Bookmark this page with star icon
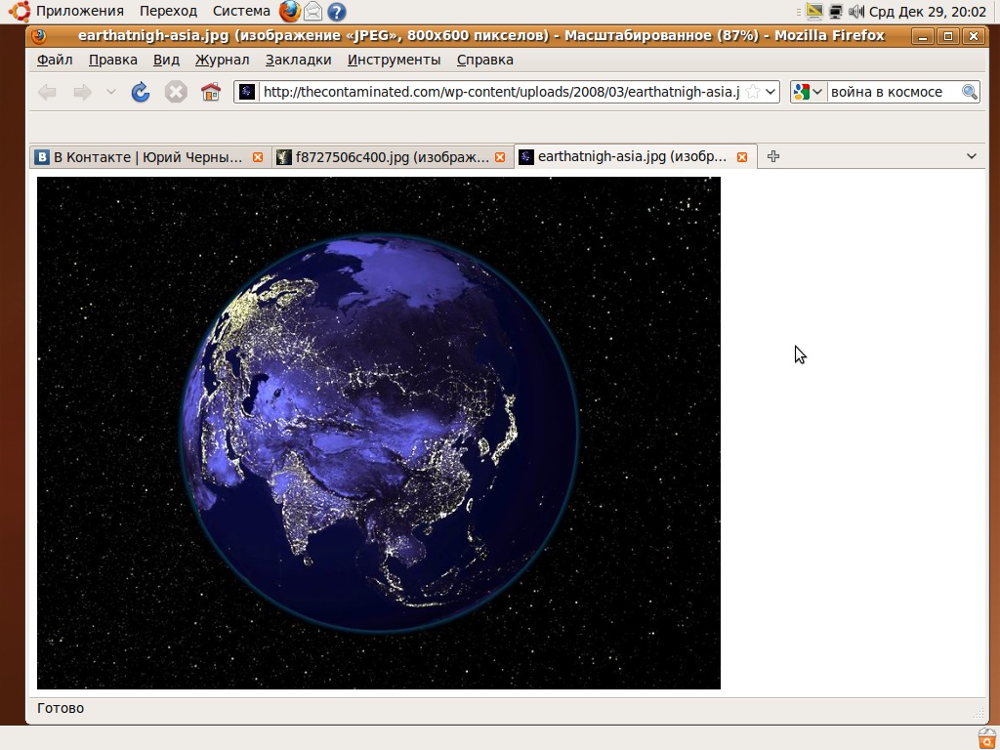1000x750 pixels. (753, 92)
